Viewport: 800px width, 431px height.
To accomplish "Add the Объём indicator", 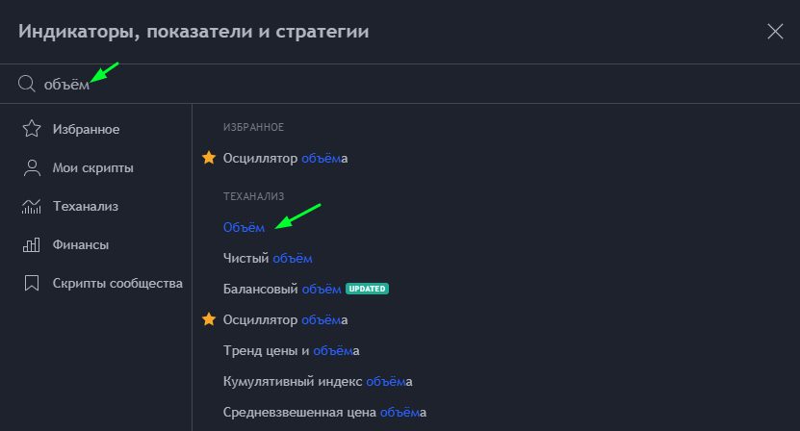I will pos(244,227).
